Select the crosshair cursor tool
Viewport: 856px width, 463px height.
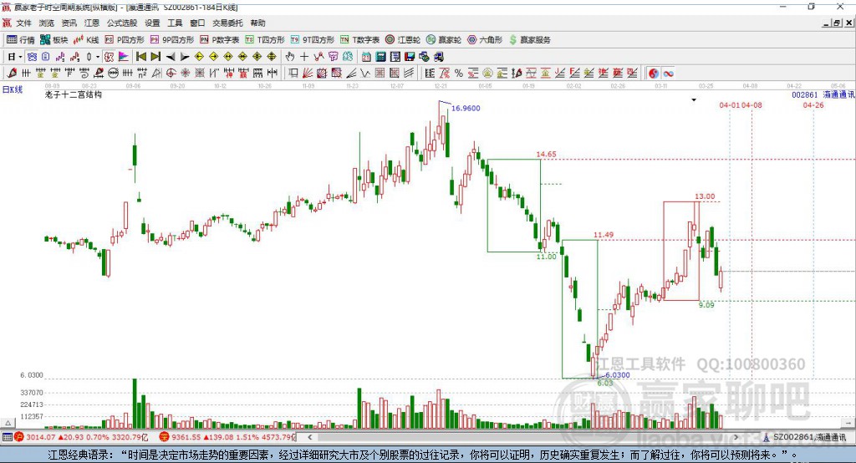click(304, 57)
